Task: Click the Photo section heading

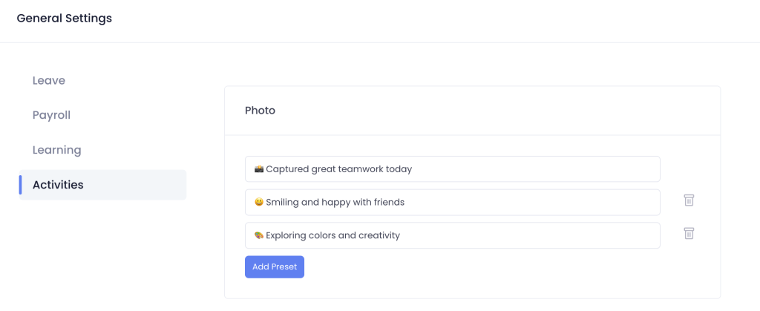Action: tap(260, 111)
